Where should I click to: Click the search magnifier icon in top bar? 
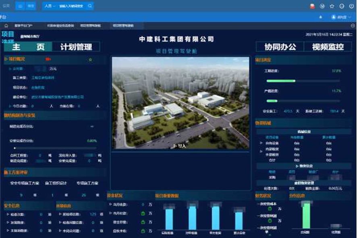coord(90,6)
